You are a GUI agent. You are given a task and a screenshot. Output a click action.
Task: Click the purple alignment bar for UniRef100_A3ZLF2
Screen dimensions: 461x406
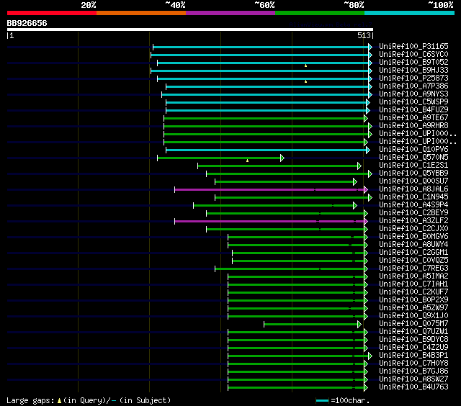coord(269,222)
